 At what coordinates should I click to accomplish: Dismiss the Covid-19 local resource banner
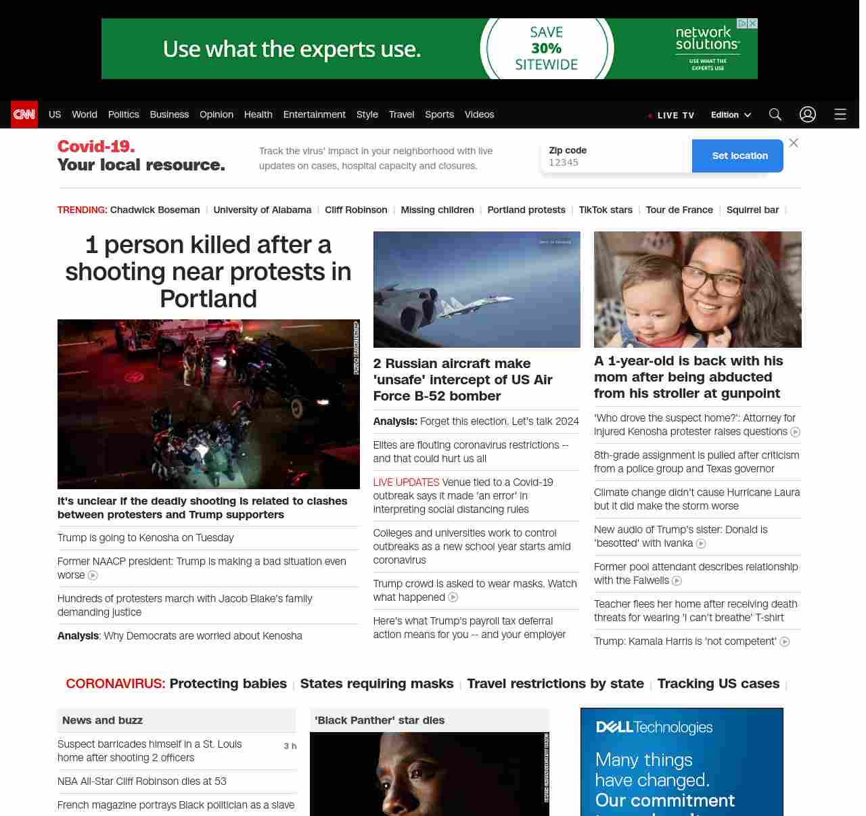tap(794, 143)
